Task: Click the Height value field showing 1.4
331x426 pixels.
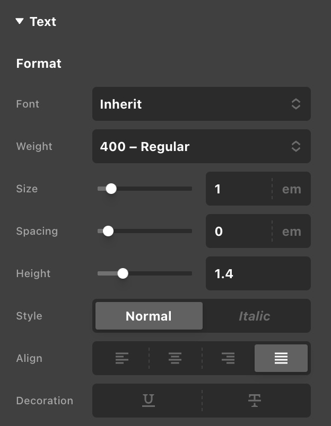Action: (x=258, y=274)
